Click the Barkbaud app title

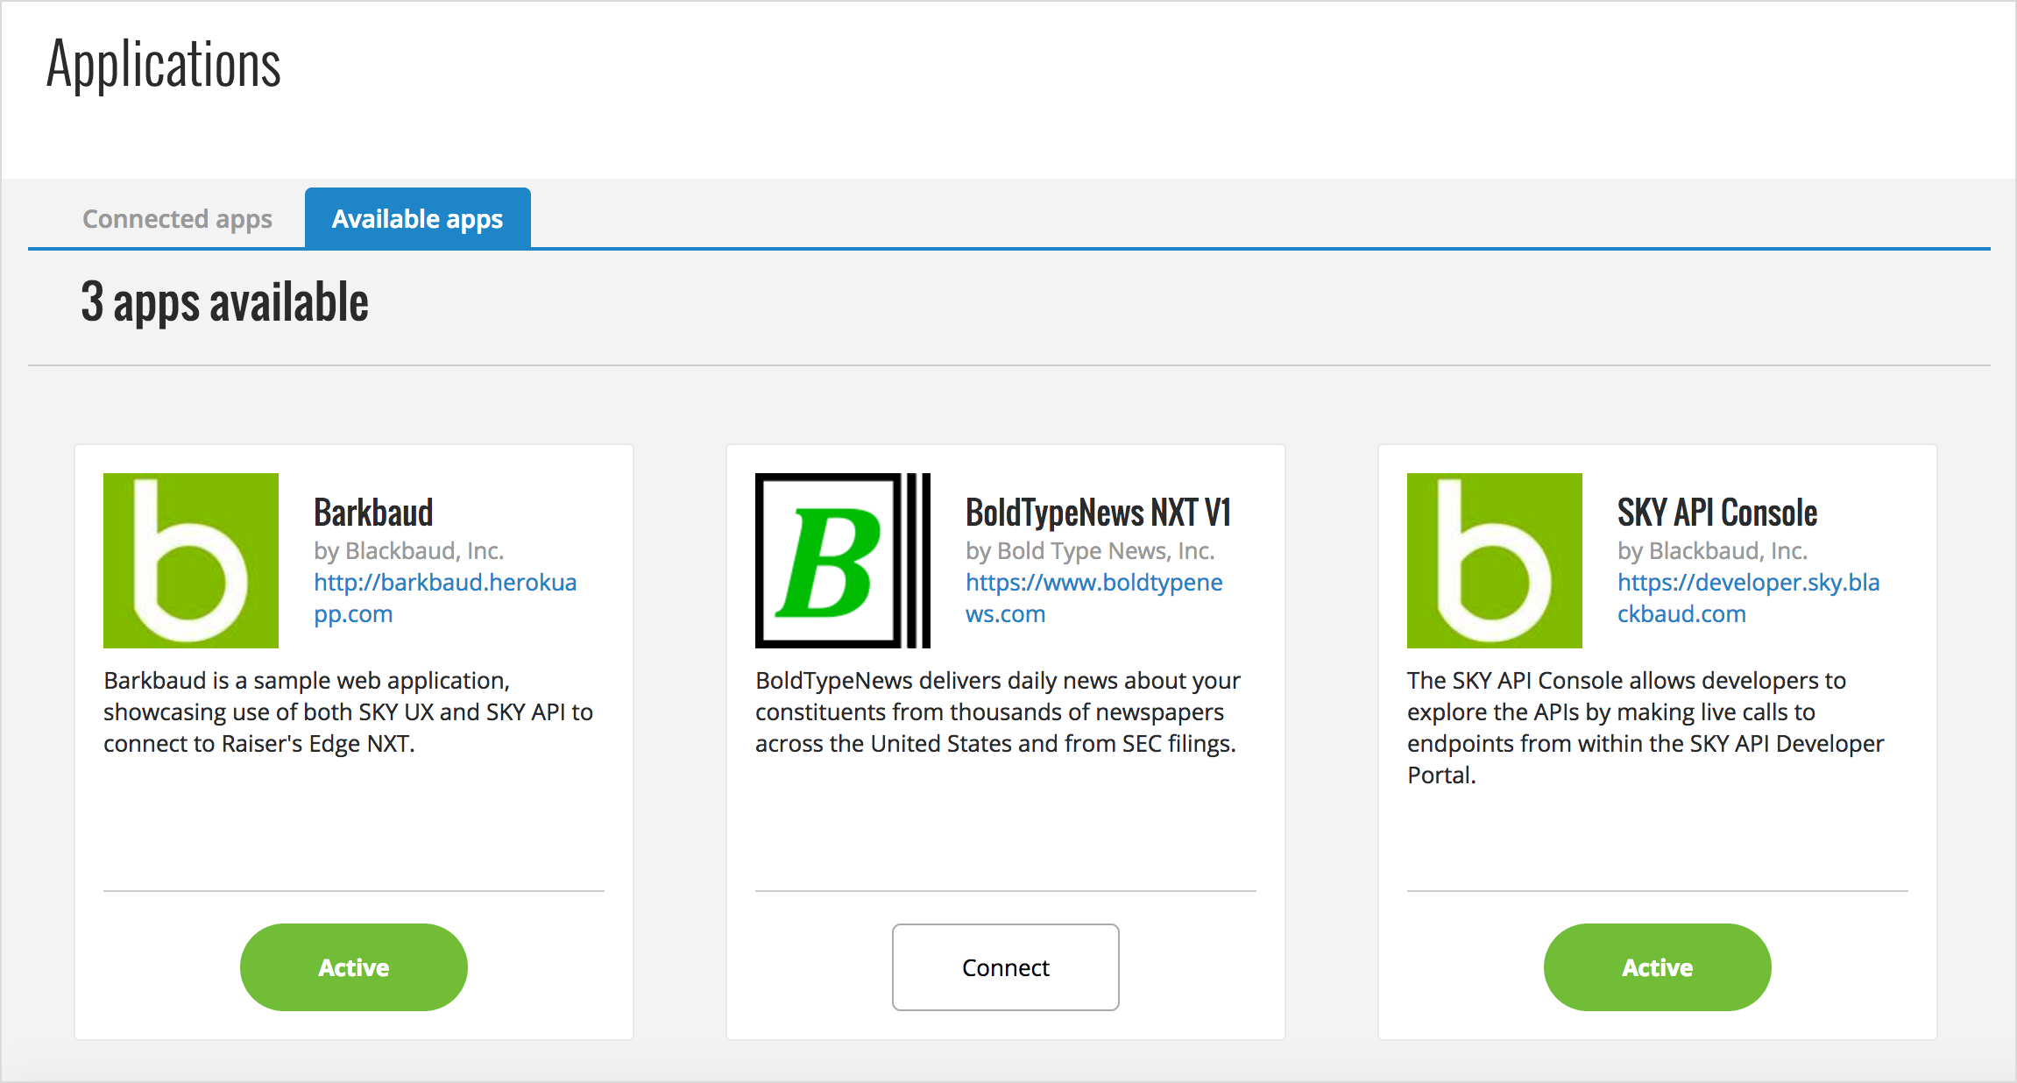coord(373,513)
